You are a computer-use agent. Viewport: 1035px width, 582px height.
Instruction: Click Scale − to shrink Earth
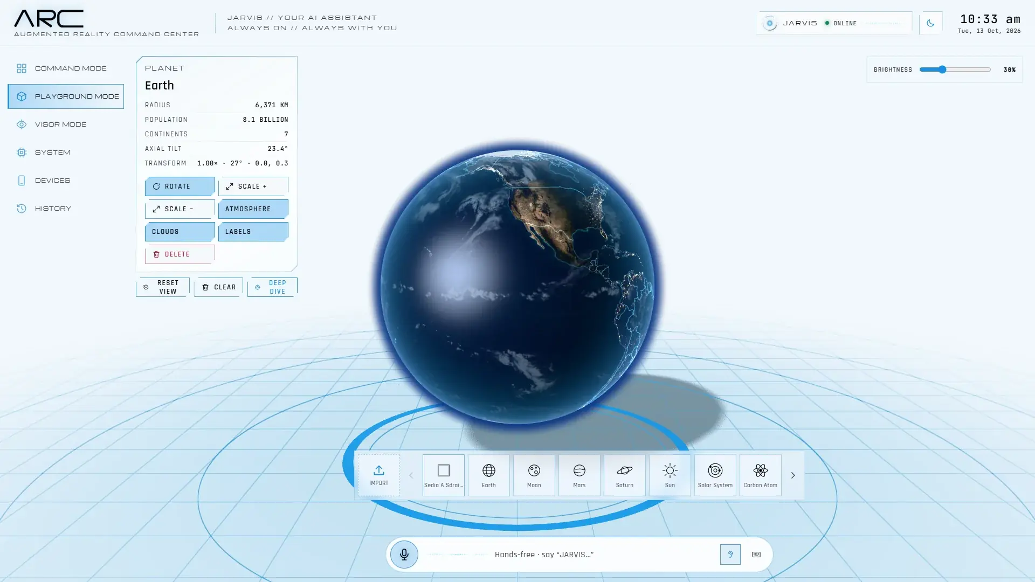tap(180, 209)
